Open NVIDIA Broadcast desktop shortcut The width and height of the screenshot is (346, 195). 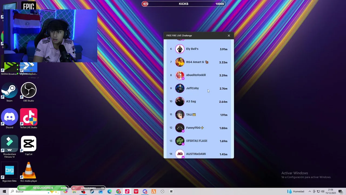(x=9, y=69)
